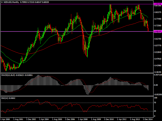Click the 1 Dec 2010 date label
The height and width of the screenshot is (121, 162).
109,119
